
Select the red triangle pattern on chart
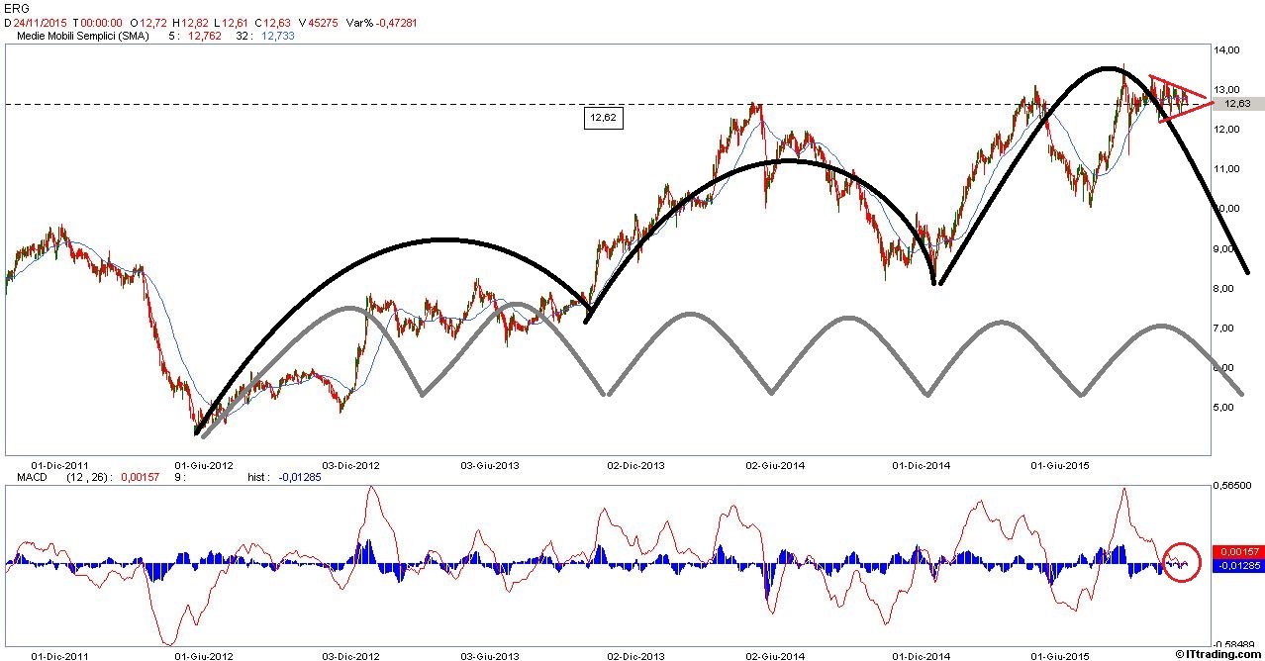coord(1177,99)
